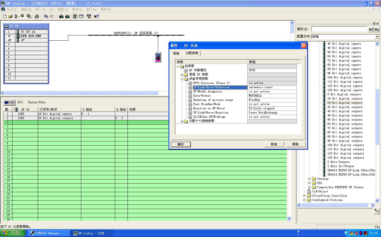
Task: Switch to the 常规 tab in dialog
Action: [176, 53]
